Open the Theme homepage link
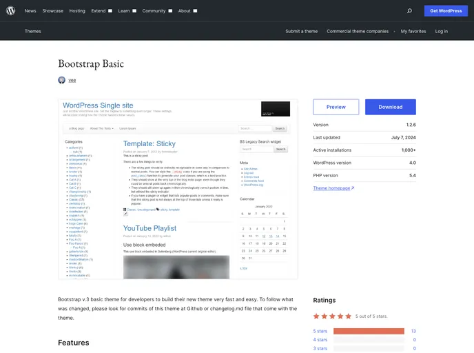This screenshot has height=353, width=474. 333,188
